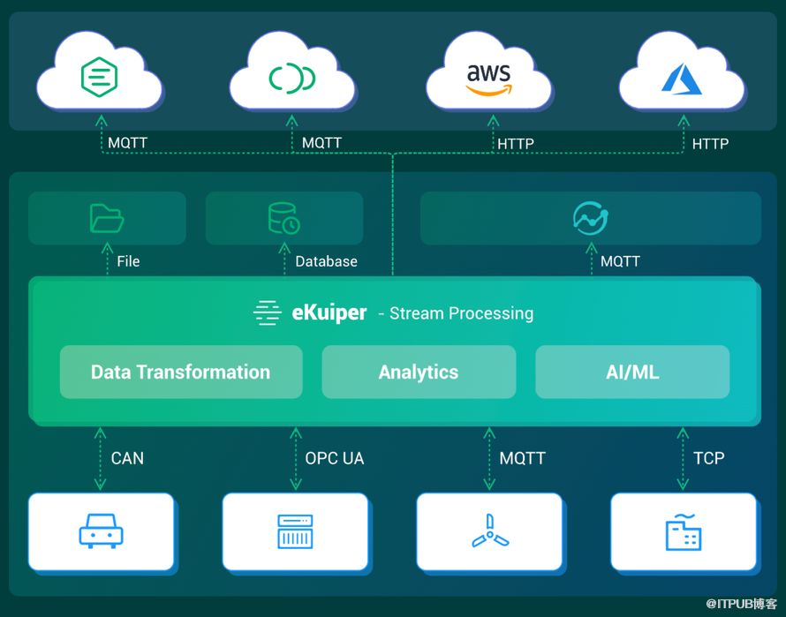Screen dimensions: 786x617
Task: Click the MQTT label above wind turbine
Action: pos(522,458)
